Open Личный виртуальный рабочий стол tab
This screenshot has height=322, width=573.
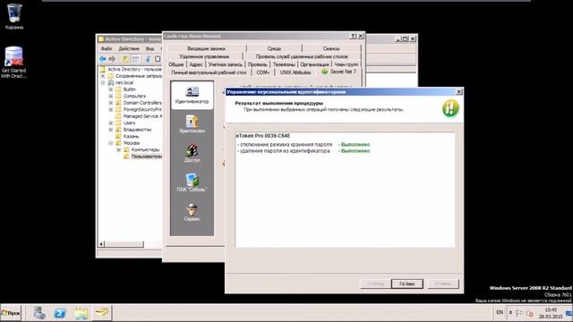click(209, 72)
